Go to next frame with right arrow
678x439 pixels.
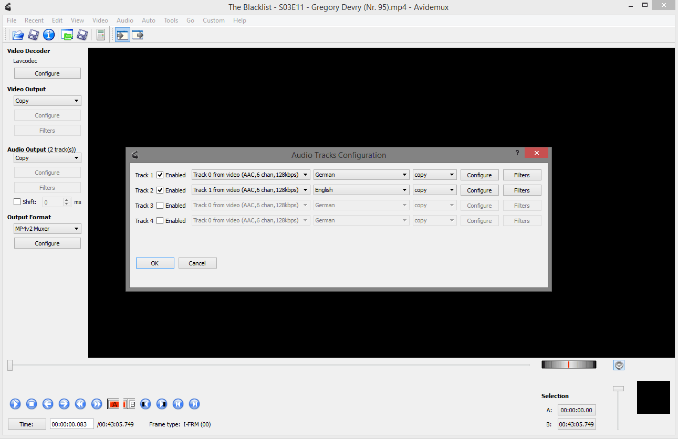(x=64, y=404)
